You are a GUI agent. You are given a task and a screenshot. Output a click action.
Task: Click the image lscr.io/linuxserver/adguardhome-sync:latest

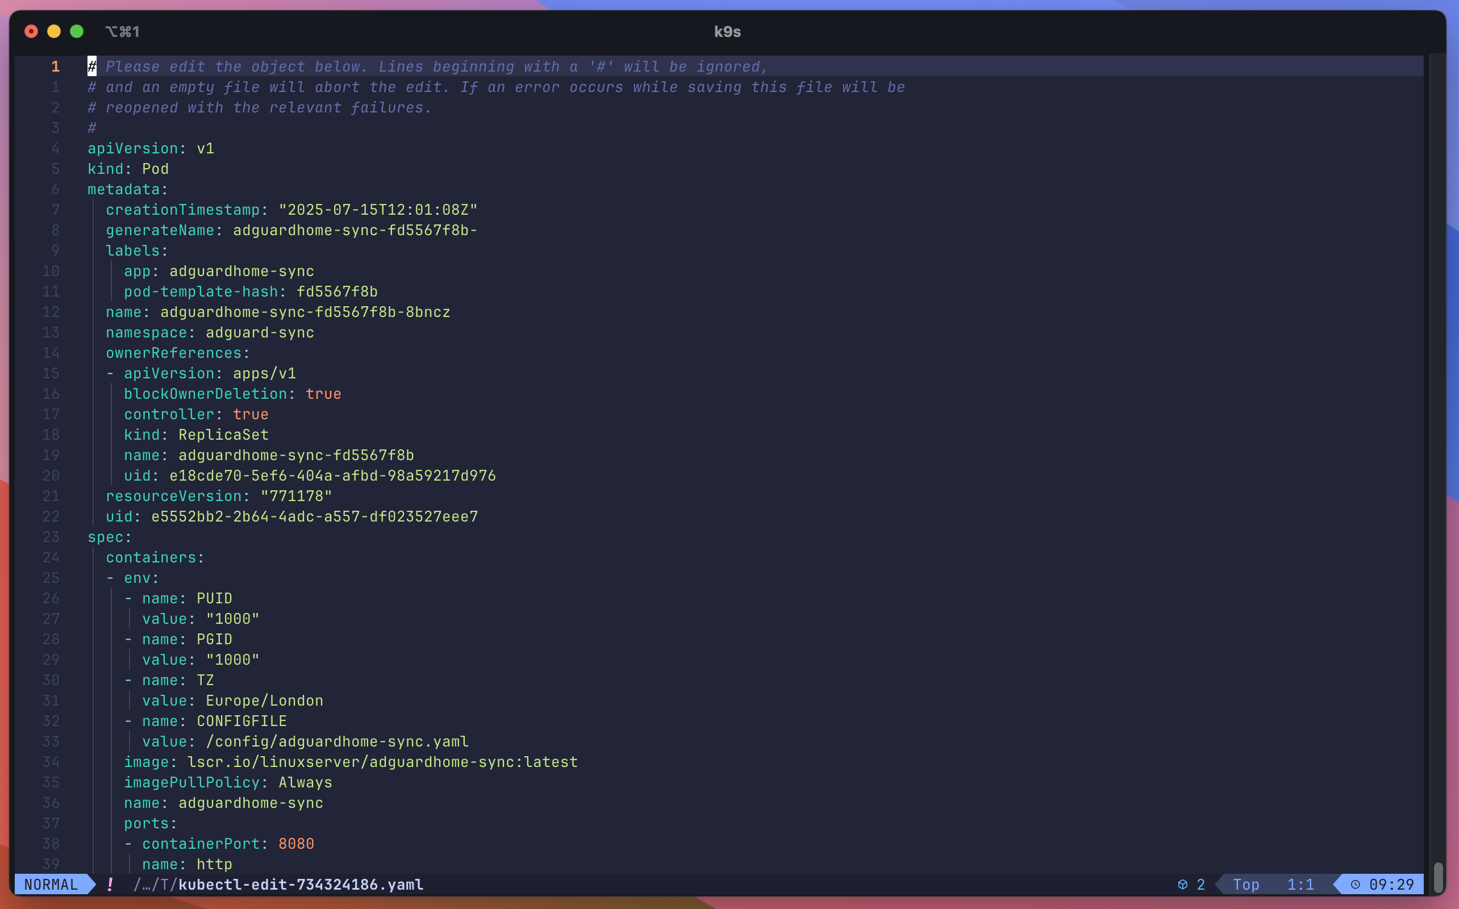tap(382, 762)
